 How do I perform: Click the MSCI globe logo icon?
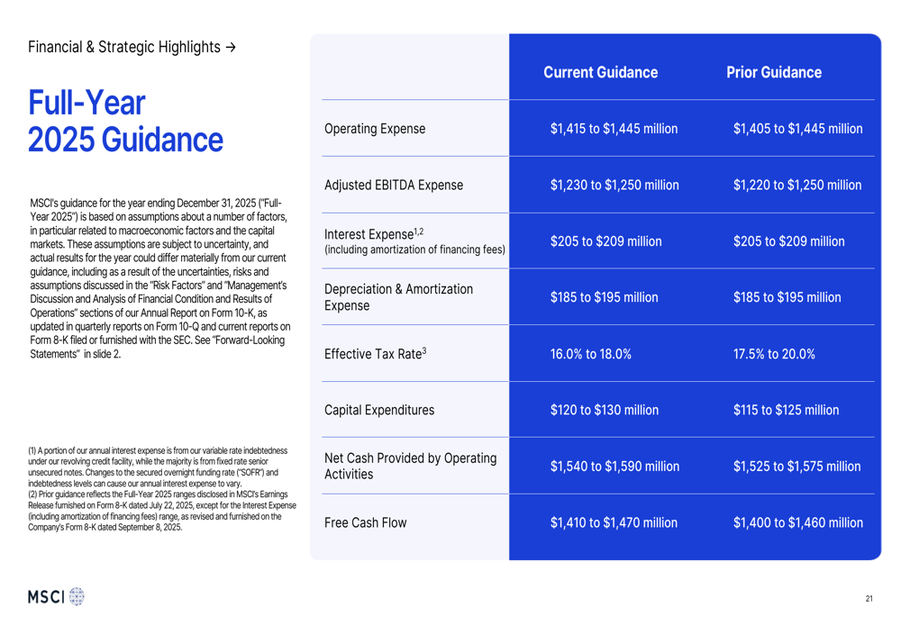(x=77, y=596)
